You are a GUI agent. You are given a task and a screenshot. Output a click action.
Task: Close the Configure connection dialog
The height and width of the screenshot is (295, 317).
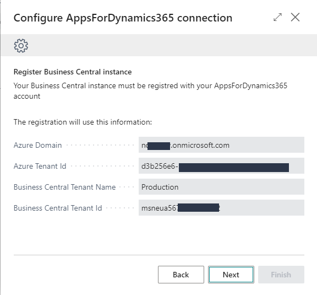click(x=295, y=17)
